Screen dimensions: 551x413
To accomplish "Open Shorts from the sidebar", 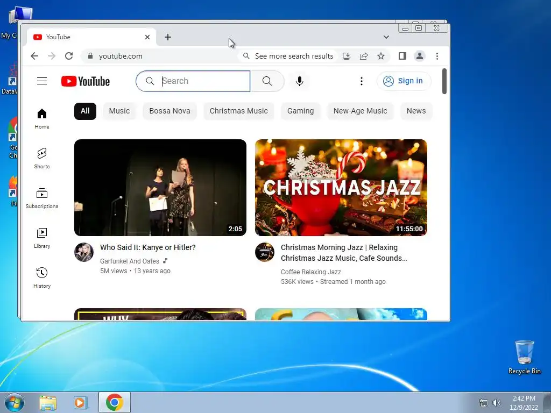I will tap(42, 159).
